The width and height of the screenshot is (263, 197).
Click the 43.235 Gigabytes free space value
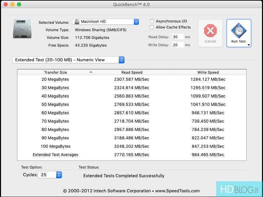tap(91, 45)
